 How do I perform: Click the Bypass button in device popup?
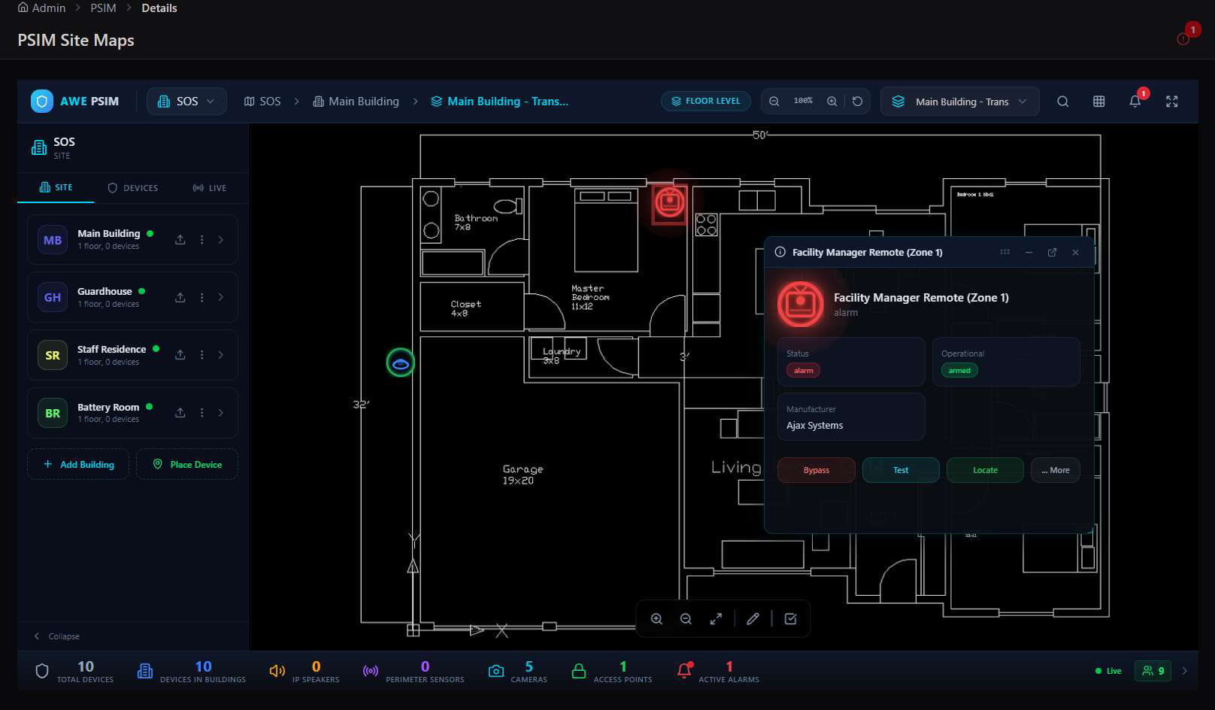coord(817,470)
